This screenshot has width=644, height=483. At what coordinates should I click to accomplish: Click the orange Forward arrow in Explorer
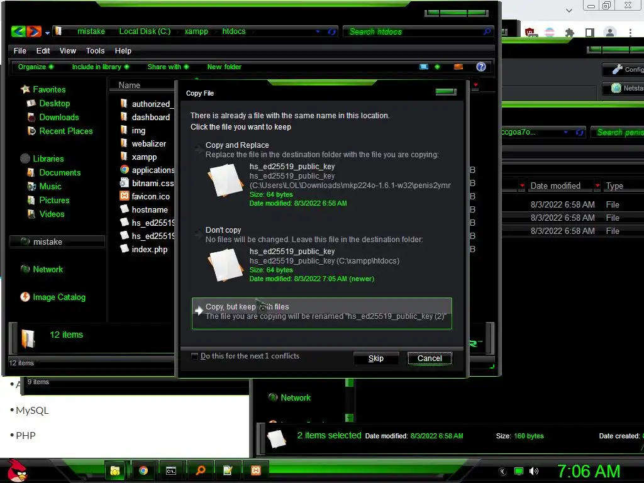[x=34, y=31]
